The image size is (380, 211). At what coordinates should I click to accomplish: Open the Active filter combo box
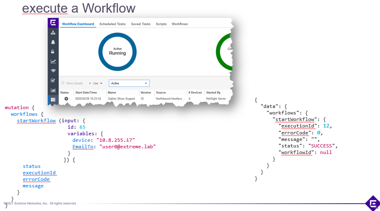coord(129,83)
